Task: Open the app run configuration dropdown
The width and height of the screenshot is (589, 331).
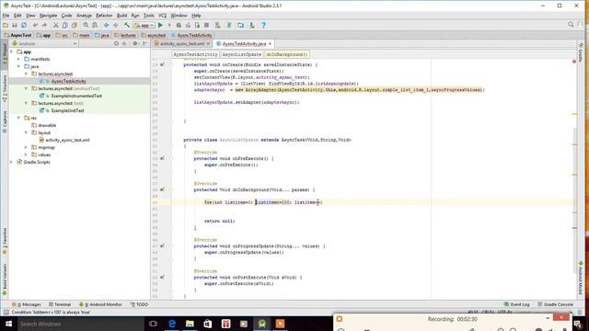Action: (144, 25)
